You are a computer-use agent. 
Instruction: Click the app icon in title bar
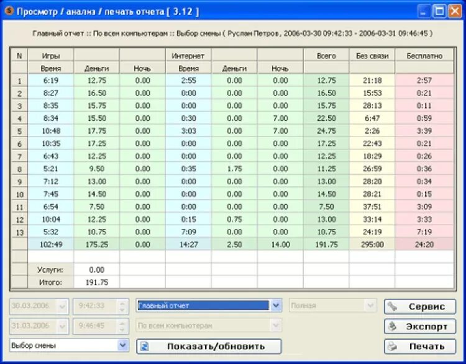point(9,11)
